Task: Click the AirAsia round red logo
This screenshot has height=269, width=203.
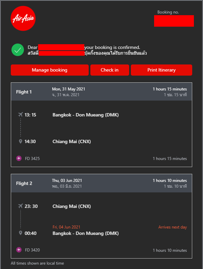Action: pyautogui.click(x=23, y=18)
